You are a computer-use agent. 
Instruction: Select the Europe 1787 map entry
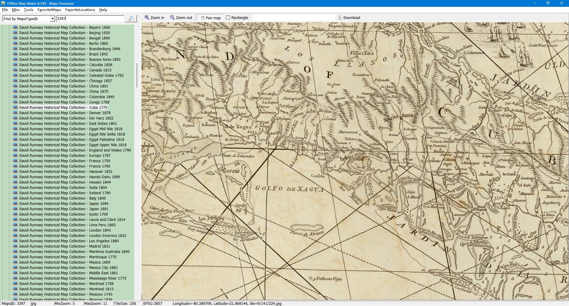pyautogui.click(x=65, y=156)
